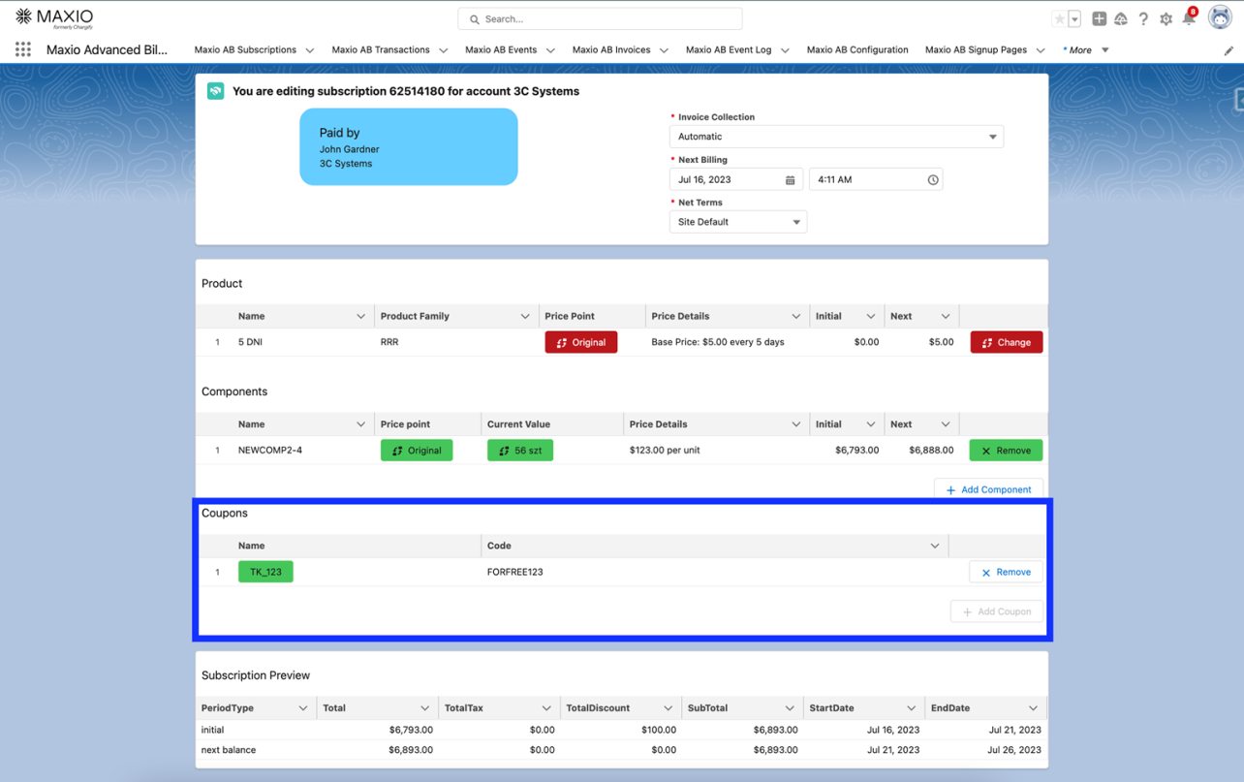Screen dimensions: 1244x782
Task: Click the edit navigation pencil icon
Action: pos(1228,50)
